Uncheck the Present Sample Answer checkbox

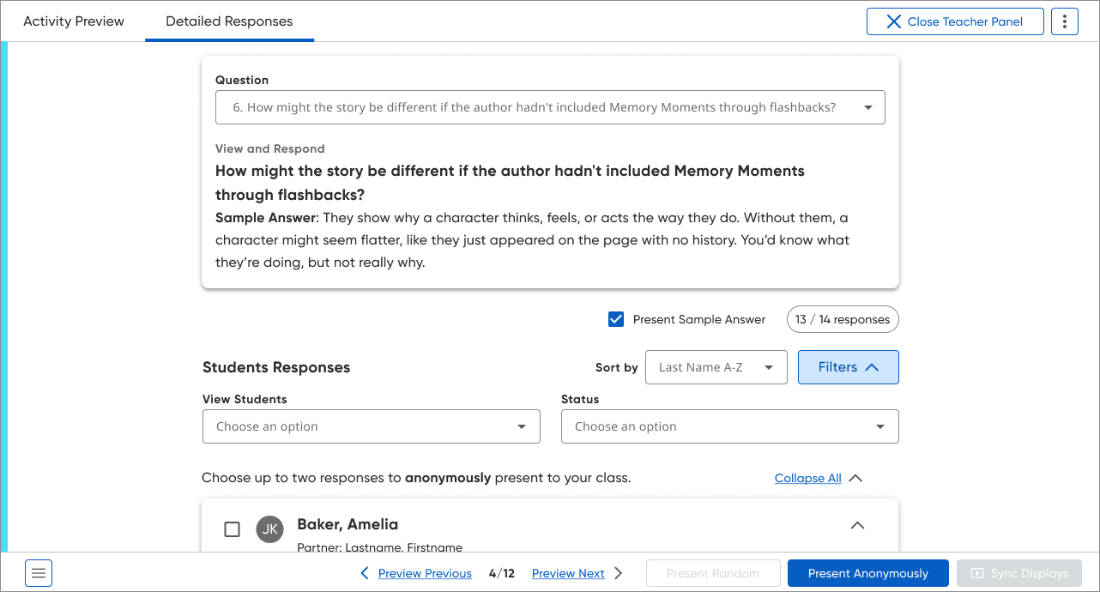click(x=616, y=319)
